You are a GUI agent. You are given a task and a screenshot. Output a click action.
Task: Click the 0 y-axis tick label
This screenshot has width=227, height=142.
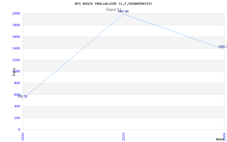tap(19, 130)
